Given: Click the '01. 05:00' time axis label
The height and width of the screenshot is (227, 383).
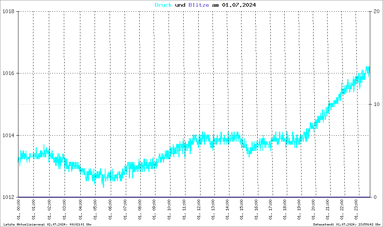Looking at the screenshot, I should tap(95, 210).
